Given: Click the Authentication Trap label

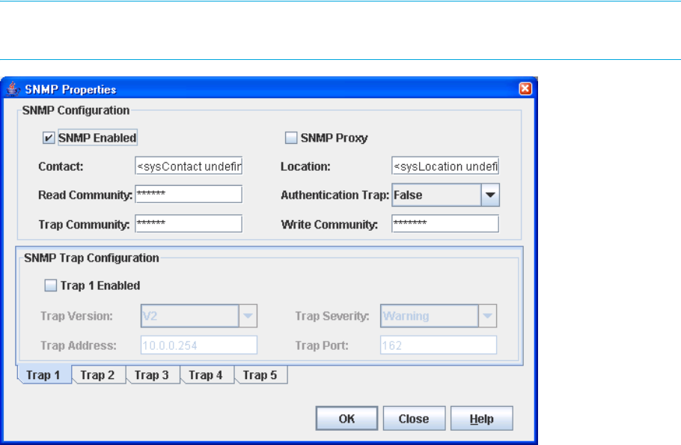Looking at the screenshot, I should point(335,195).
